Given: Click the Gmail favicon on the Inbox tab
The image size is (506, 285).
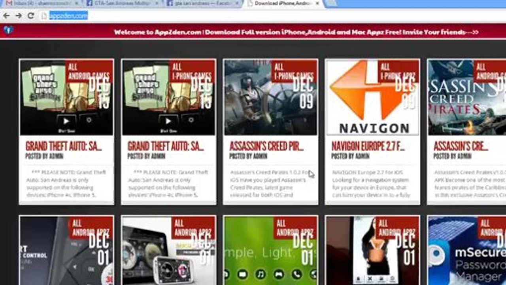Looking at the screenshot, I should click(x=9, y=4).
